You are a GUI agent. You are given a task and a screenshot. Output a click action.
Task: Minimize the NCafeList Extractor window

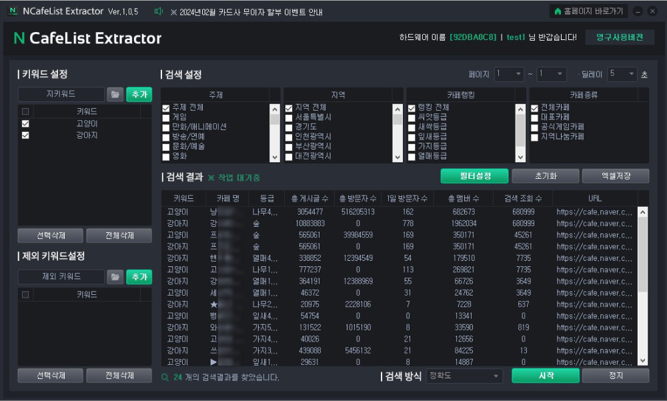637,11
